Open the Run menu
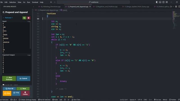 click(29, 2)
